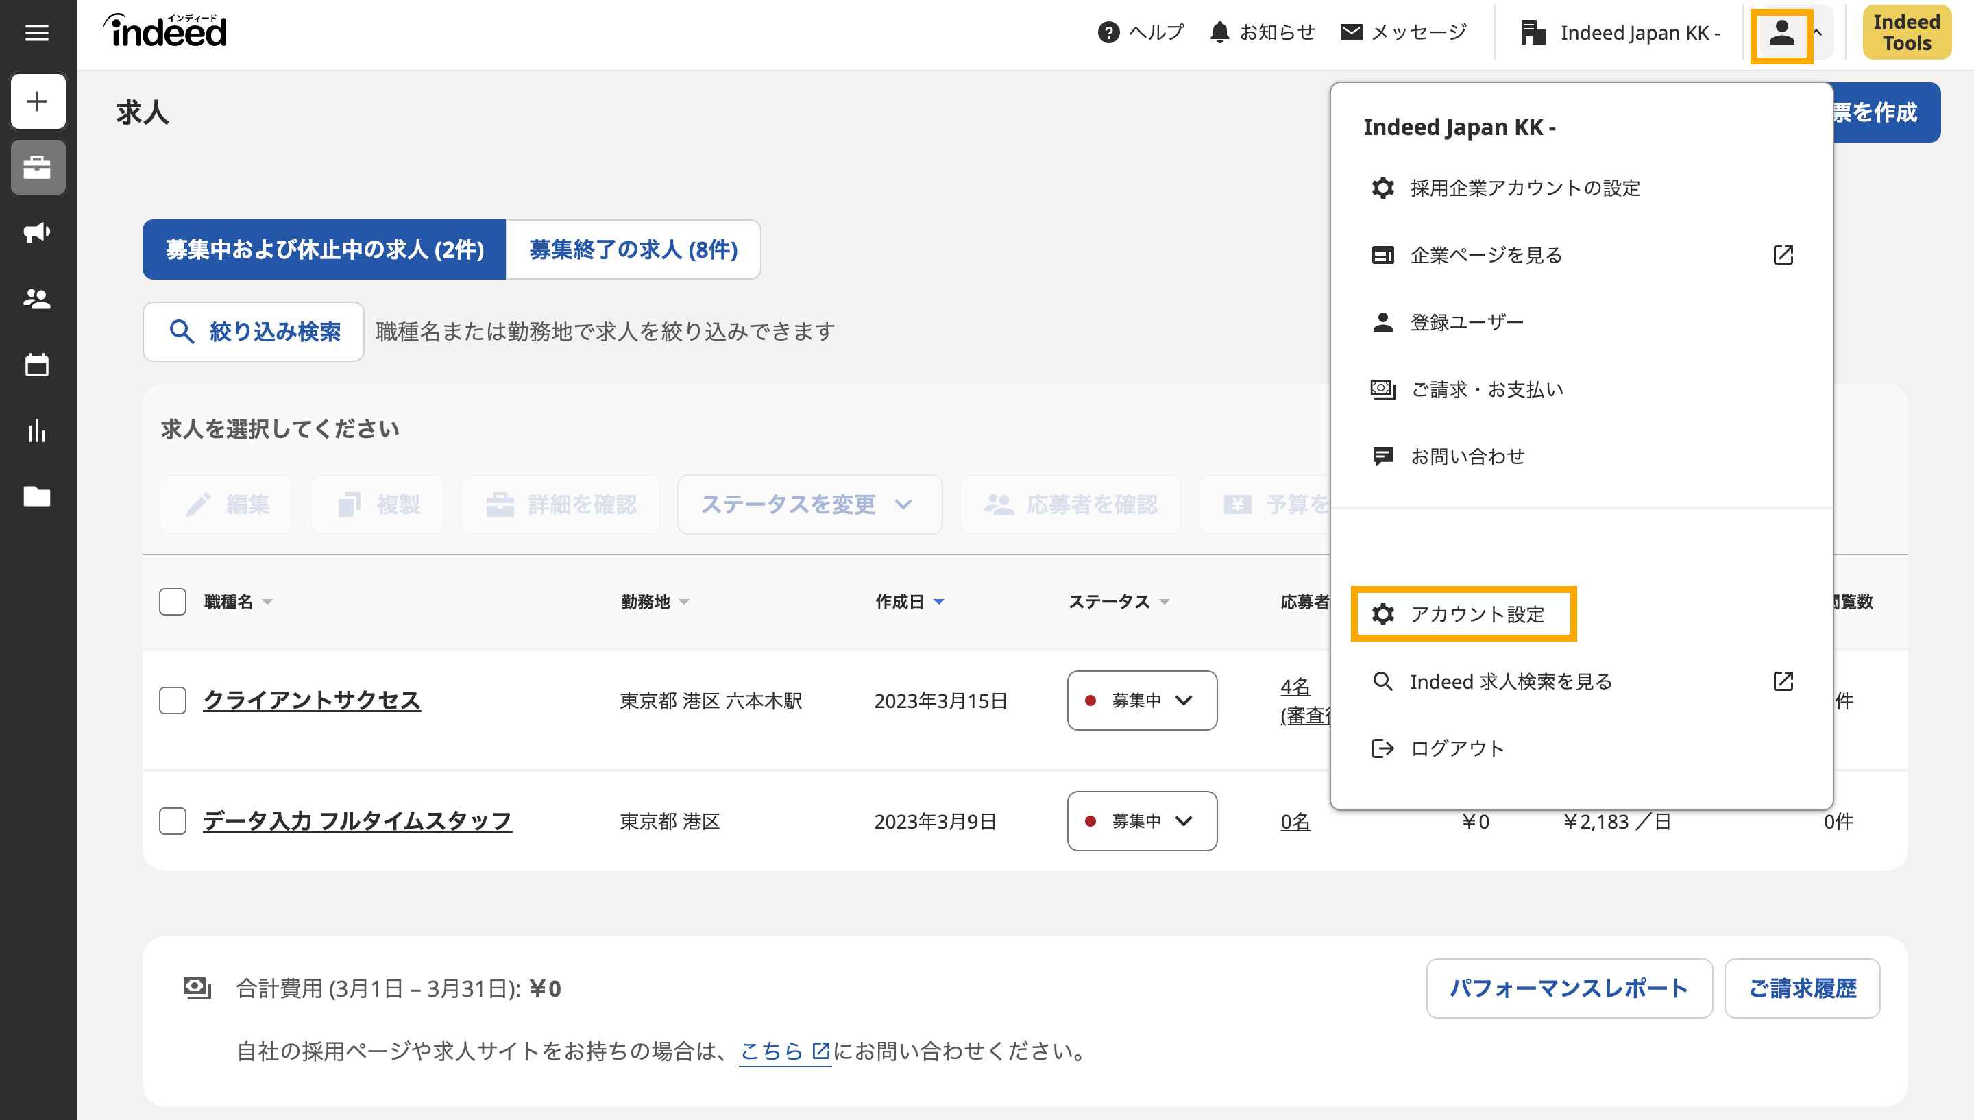Image resolution: width=1974 pixels, height=1120 pixels.
Task: Click the user profile icon in header
Action: 1782,34
